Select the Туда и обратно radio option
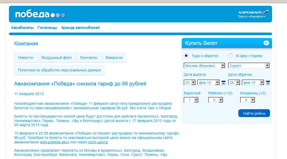Viewport: 287px width, 159px height. tap(186, 56)
